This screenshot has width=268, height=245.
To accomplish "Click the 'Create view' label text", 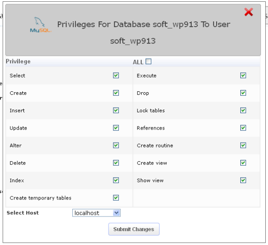I will 152,163.
